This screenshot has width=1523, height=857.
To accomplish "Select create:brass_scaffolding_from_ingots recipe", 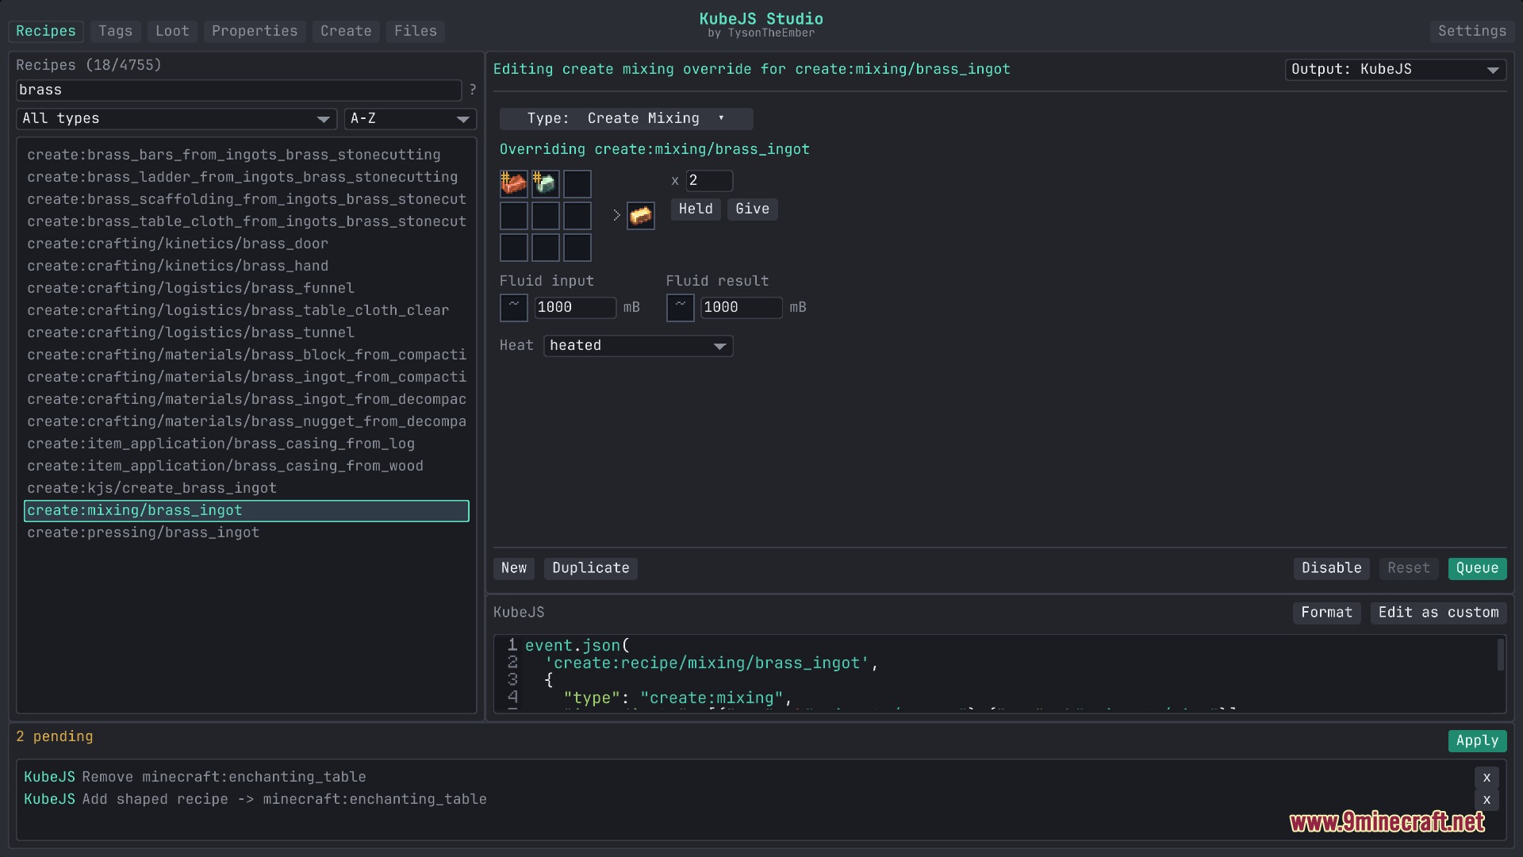I will click(x=247, y=200).
